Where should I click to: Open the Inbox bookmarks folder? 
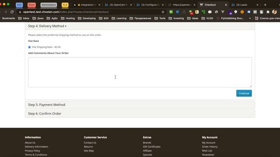click(24, 18)
